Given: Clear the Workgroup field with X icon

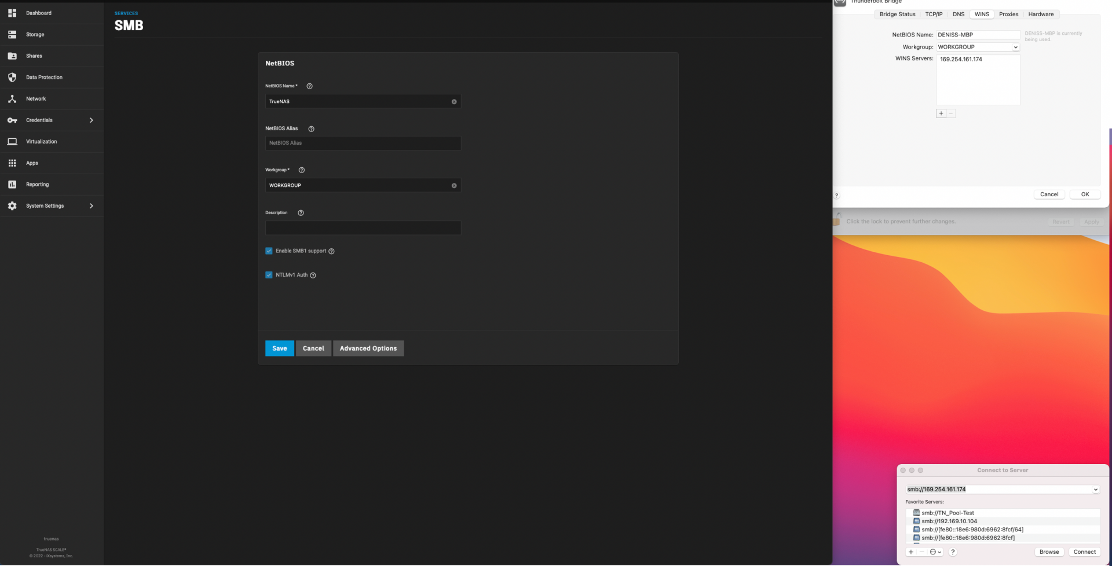Looking at the screenshot, I should [454, 186].
